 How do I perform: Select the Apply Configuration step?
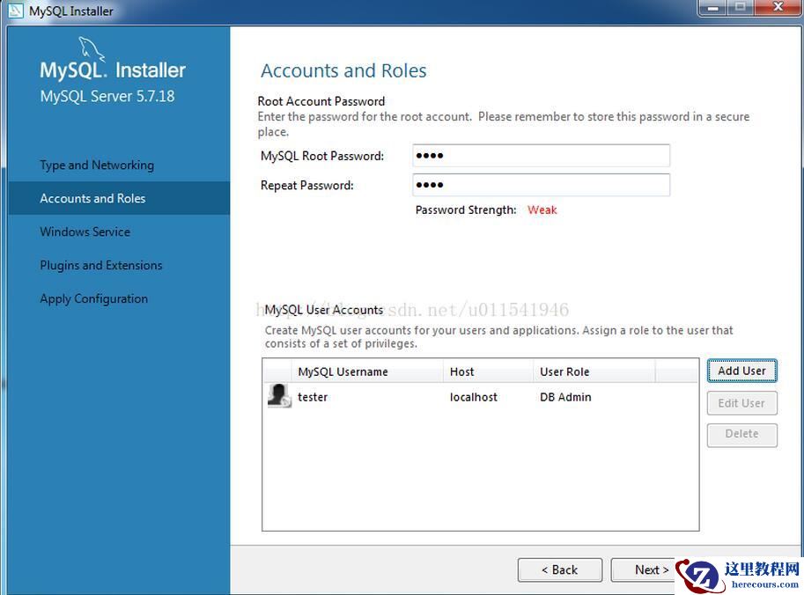tap(93, 298)
